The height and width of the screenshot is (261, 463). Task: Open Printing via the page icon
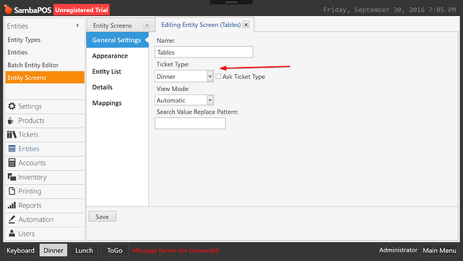pos(12,191)
